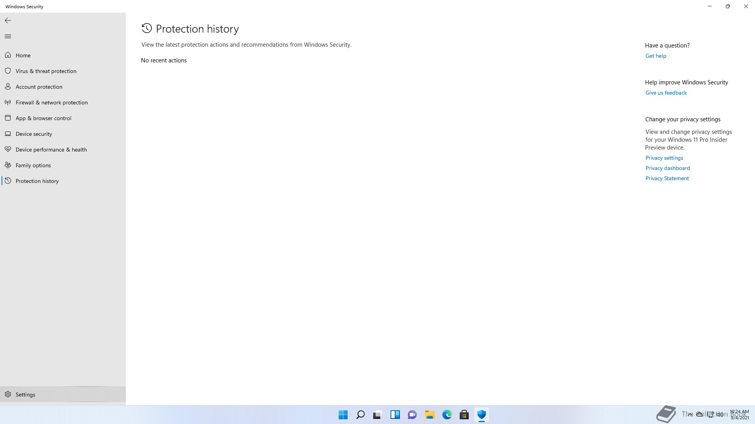This screenshot has height=424, width=755.
Task: Open the Windows Start button
Action: (343, 415)
